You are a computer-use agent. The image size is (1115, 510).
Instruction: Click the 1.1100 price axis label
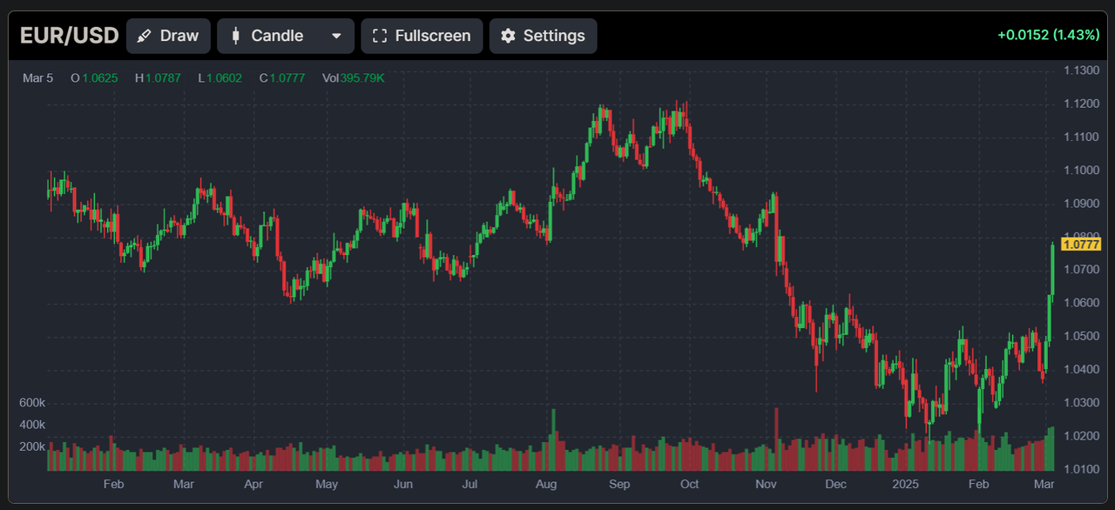(1082, 137)
